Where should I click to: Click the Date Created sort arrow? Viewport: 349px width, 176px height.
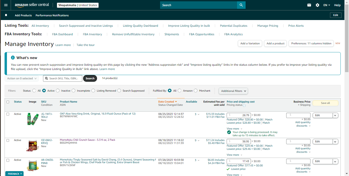176,102
